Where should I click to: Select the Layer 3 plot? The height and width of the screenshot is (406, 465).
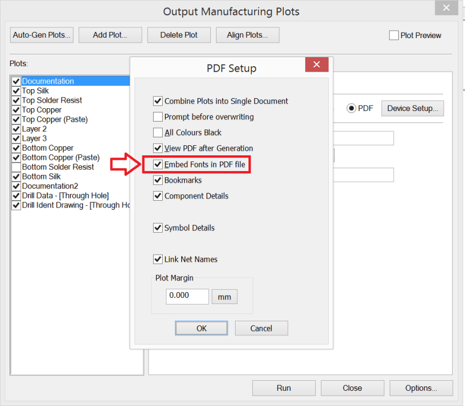click(x=34, y=139)
